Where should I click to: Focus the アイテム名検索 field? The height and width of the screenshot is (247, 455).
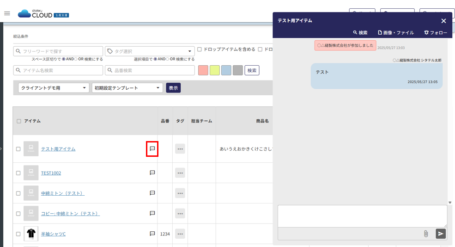coord(58,70)
